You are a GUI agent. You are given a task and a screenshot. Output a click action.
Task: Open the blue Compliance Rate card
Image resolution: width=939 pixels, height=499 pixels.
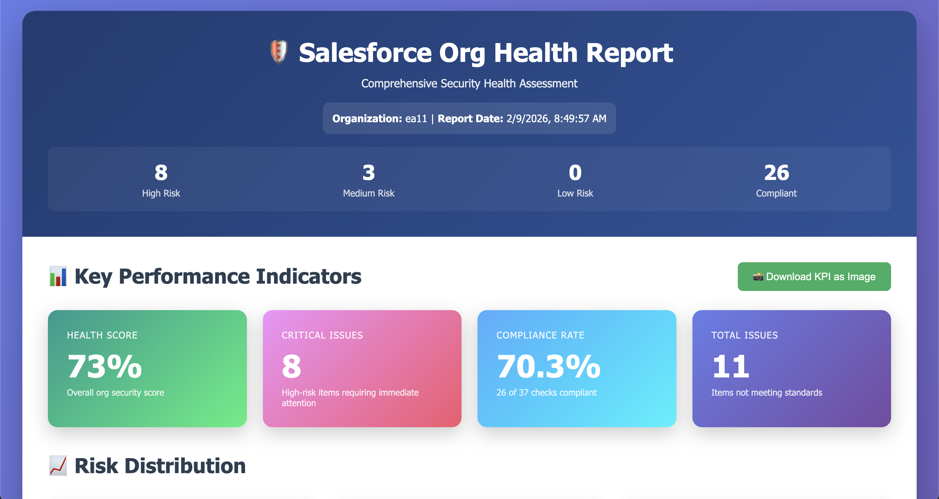point(576,368)
